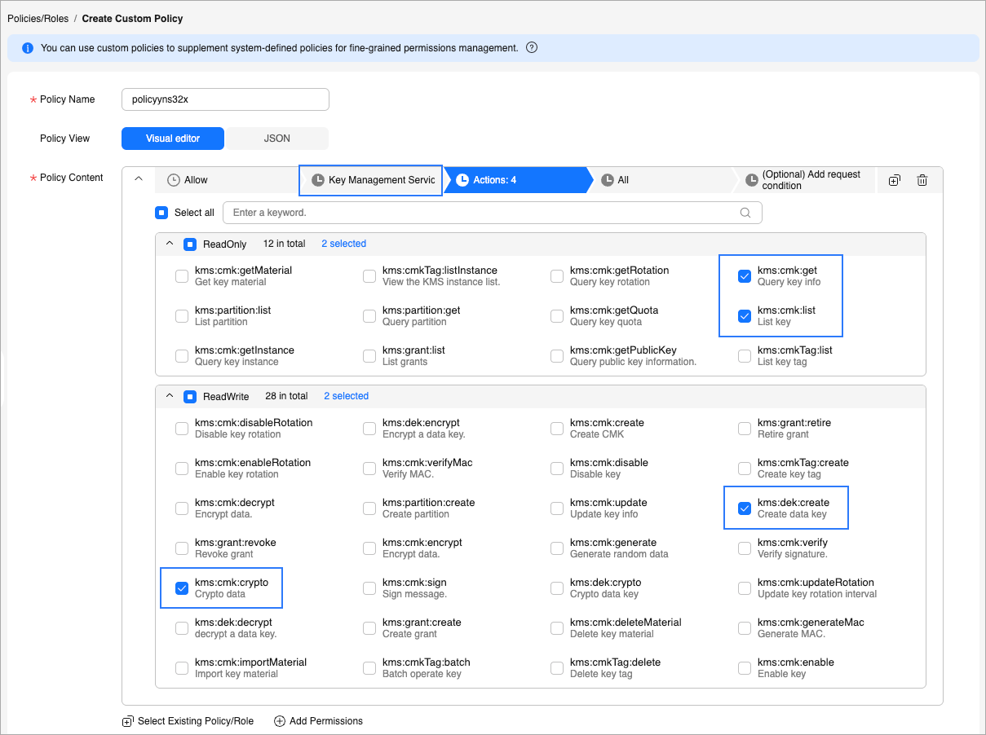Screen dimensions: 986x735
Task: Toggle the Select all checkbox
Action: pos(161,213)
